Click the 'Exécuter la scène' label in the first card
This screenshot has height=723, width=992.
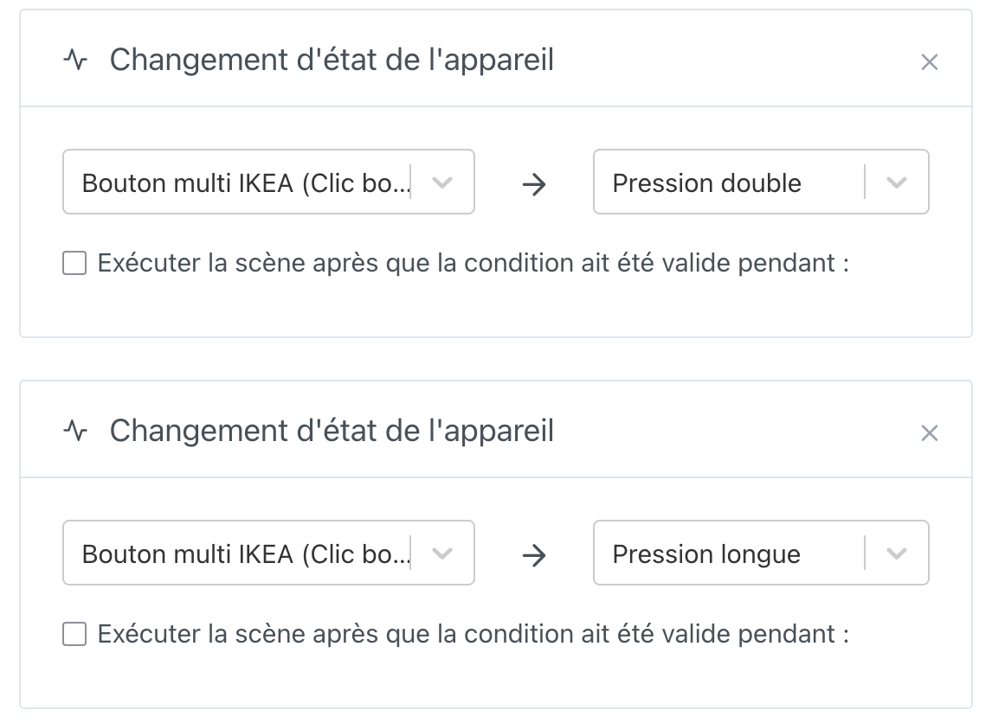pyautogui.click(x=472, y=263)
